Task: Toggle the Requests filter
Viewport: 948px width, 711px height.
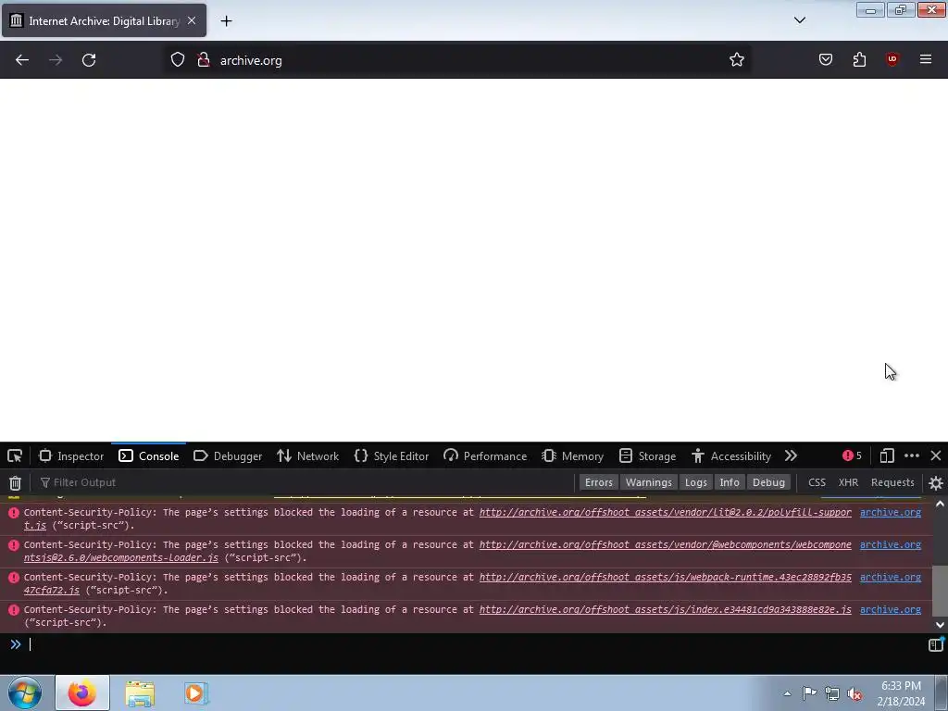Action: pos(892,482)
